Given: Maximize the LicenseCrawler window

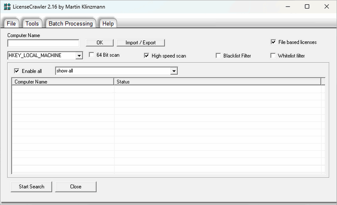Looking at the screenshot, I should click(307, 7).
